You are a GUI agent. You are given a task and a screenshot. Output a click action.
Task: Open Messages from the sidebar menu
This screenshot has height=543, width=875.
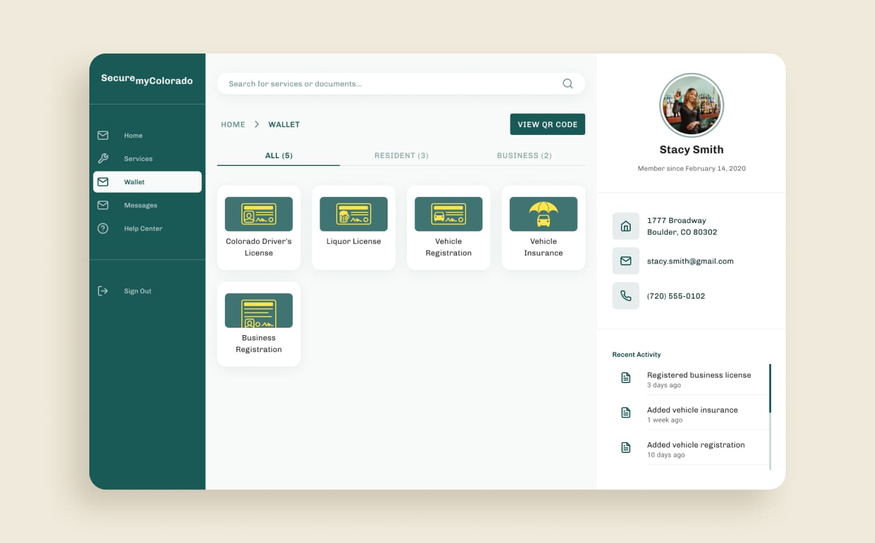tap(140, 206)
